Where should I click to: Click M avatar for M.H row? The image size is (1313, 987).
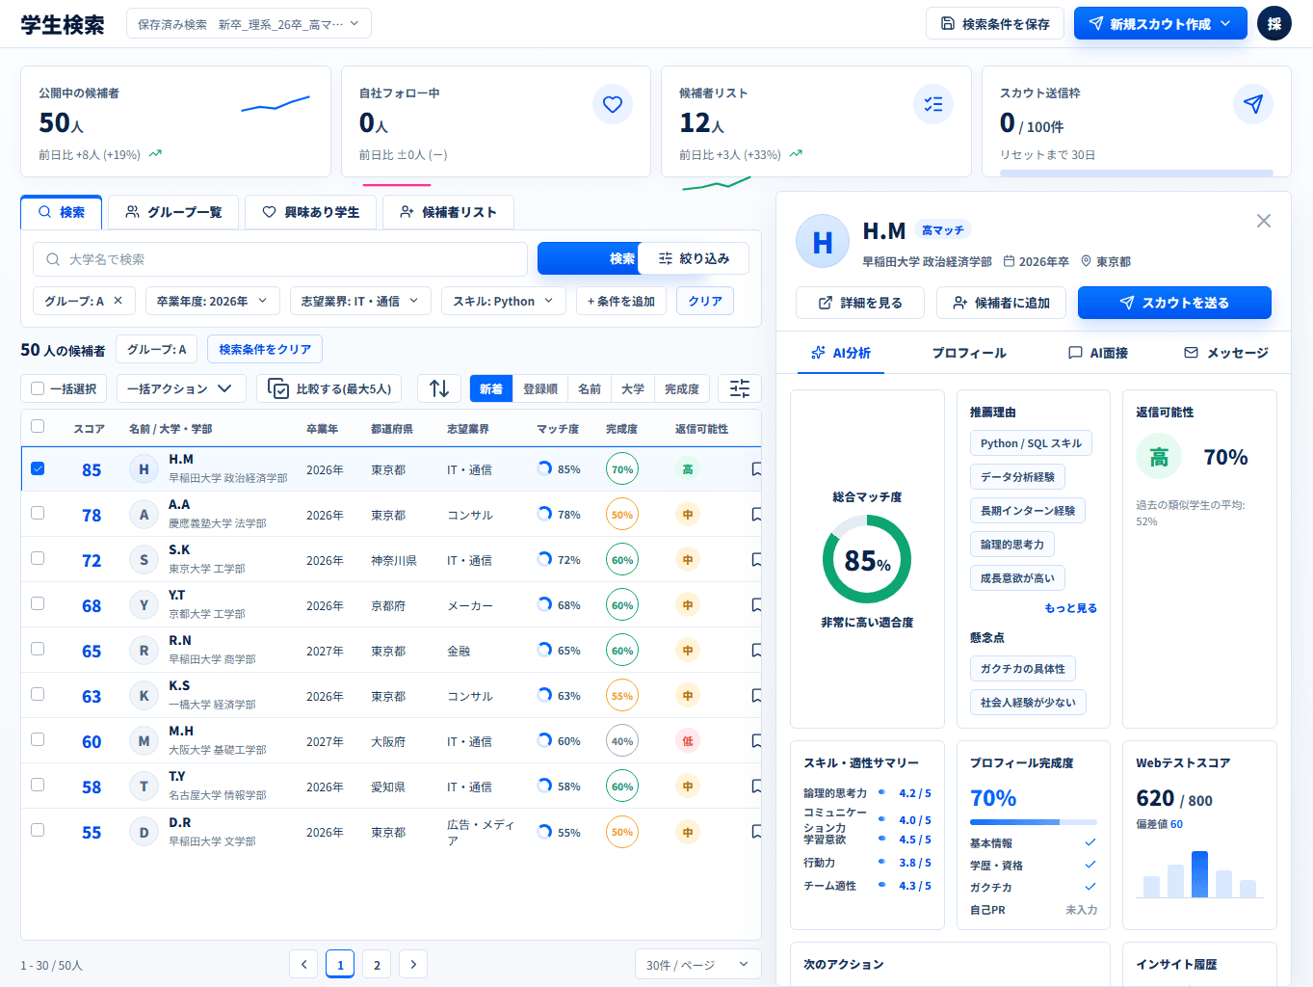click(x=144, y=741)
